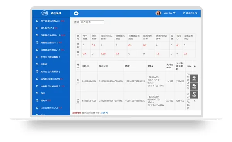The width and height of the screenshot is (232, 142).
Task: Open the 查询 用户画像 select box
Action: pos(92,22)
